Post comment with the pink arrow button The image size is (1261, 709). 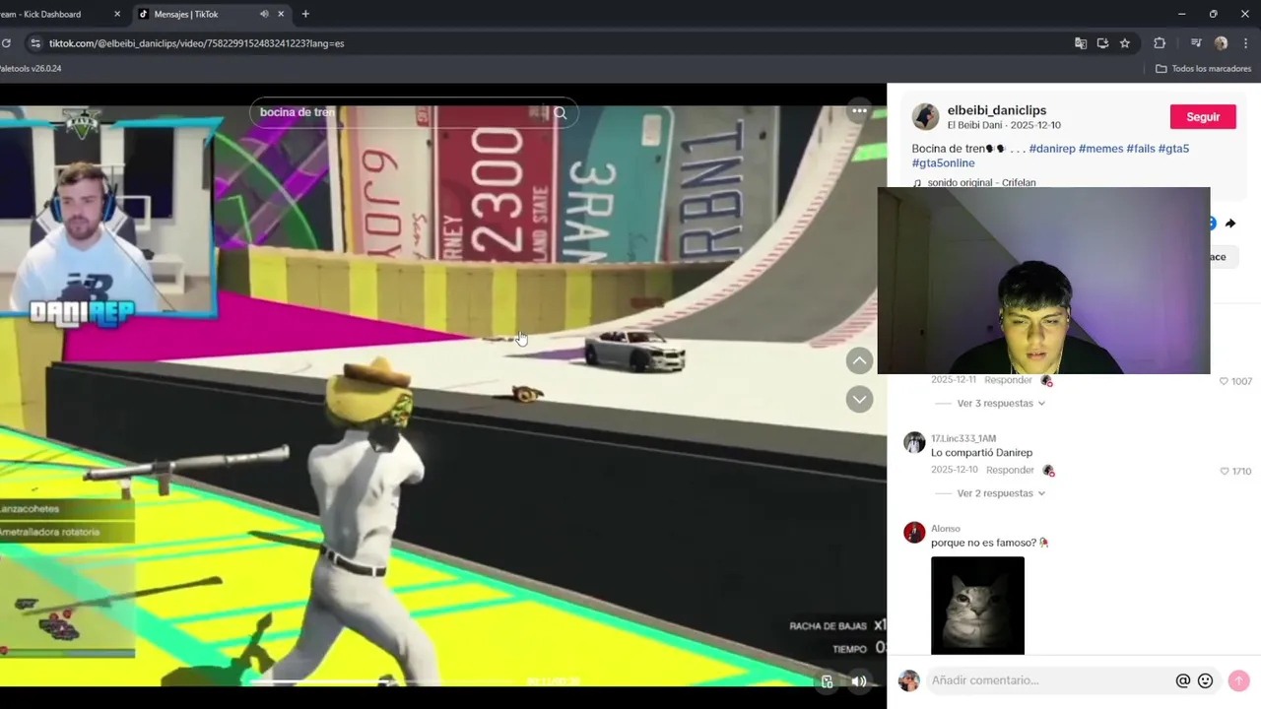click(x=1238, y=680)
